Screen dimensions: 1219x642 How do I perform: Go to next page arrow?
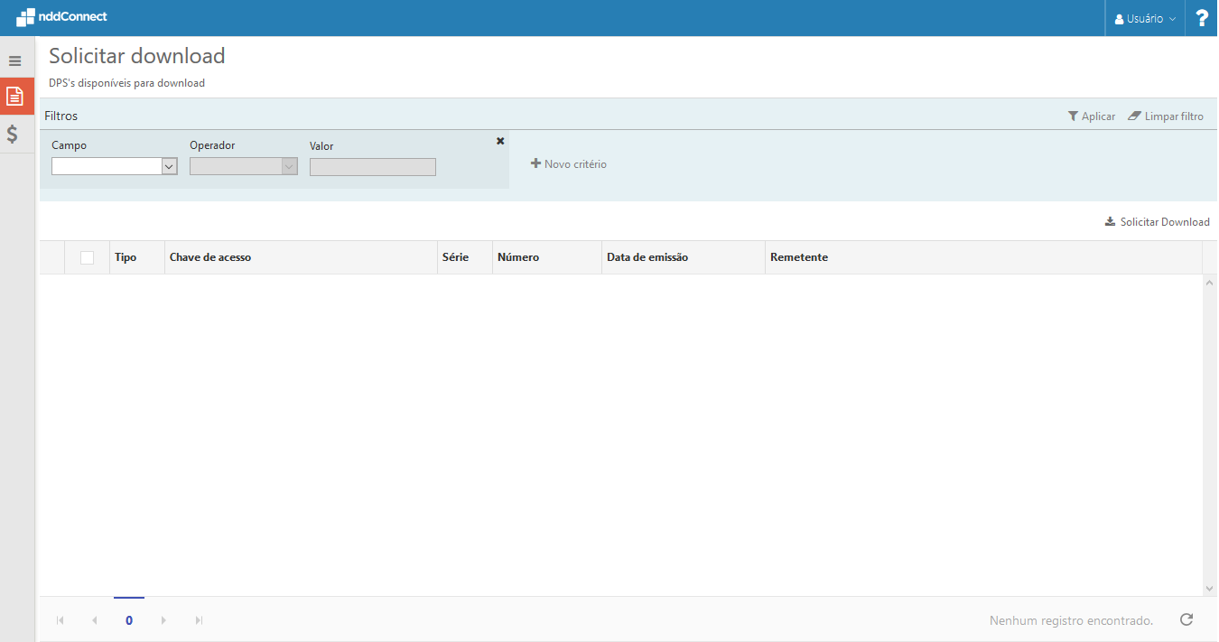(x=163, y=620)
